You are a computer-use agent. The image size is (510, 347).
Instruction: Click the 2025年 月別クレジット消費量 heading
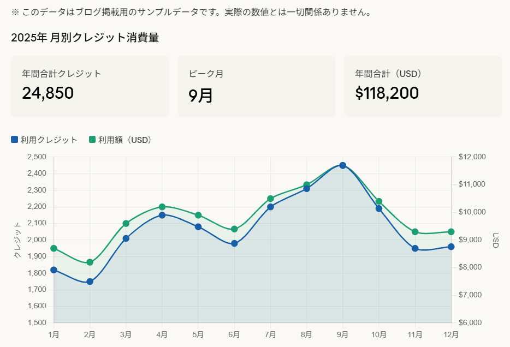85,38
